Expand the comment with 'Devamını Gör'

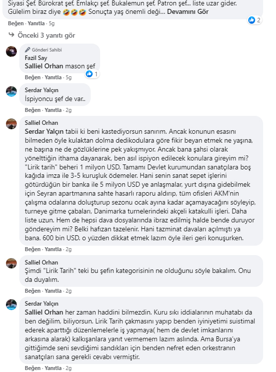(x=188, y=11)
